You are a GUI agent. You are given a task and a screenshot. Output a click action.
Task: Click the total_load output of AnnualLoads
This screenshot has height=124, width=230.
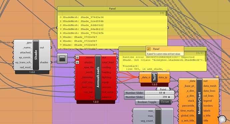pos(108,63)
